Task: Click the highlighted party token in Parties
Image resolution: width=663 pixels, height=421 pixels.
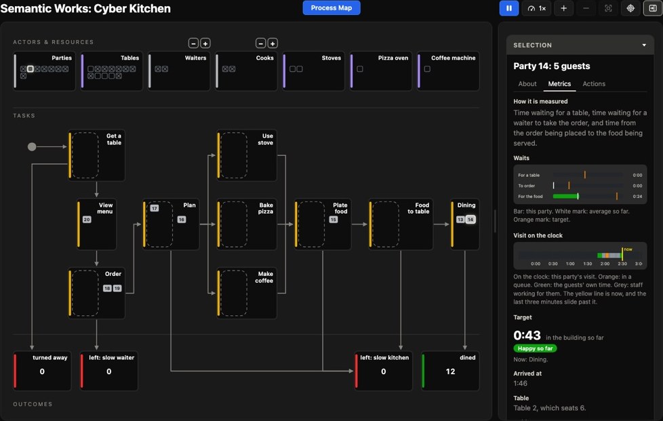Action: (x=31, y=69)
